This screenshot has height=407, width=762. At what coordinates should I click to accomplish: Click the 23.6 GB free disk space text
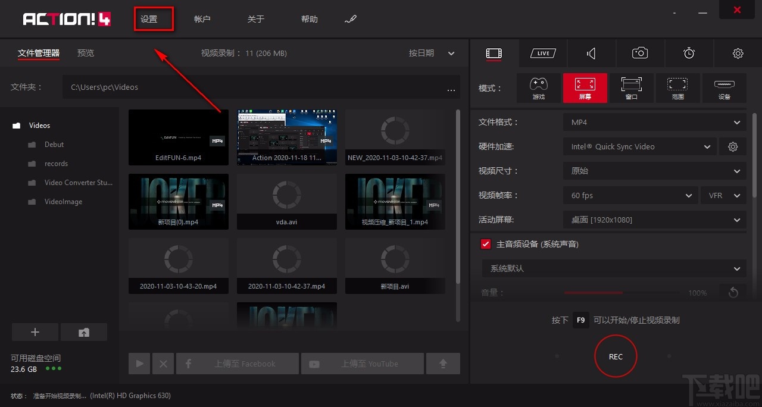click(24, 369)
